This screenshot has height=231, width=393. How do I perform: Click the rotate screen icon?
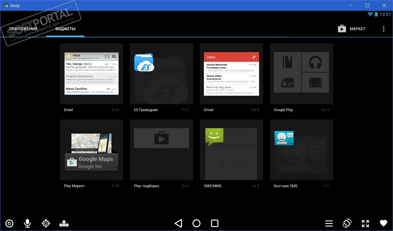point(347,223)
